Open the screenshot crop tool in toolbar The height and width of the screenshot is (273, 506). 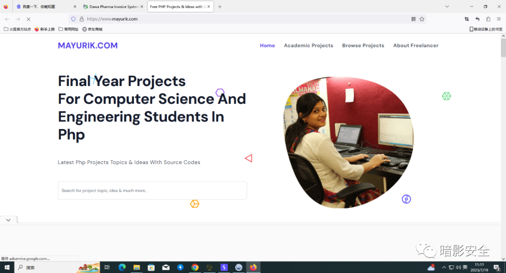(x=467, y=19)
